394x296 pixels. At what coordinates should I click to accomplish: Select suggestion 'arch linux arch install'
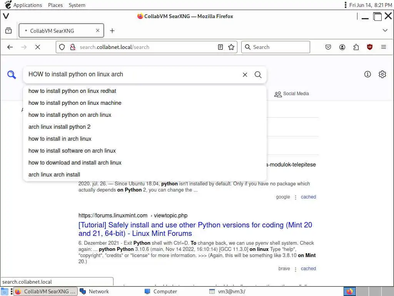(x=145, y=175)
